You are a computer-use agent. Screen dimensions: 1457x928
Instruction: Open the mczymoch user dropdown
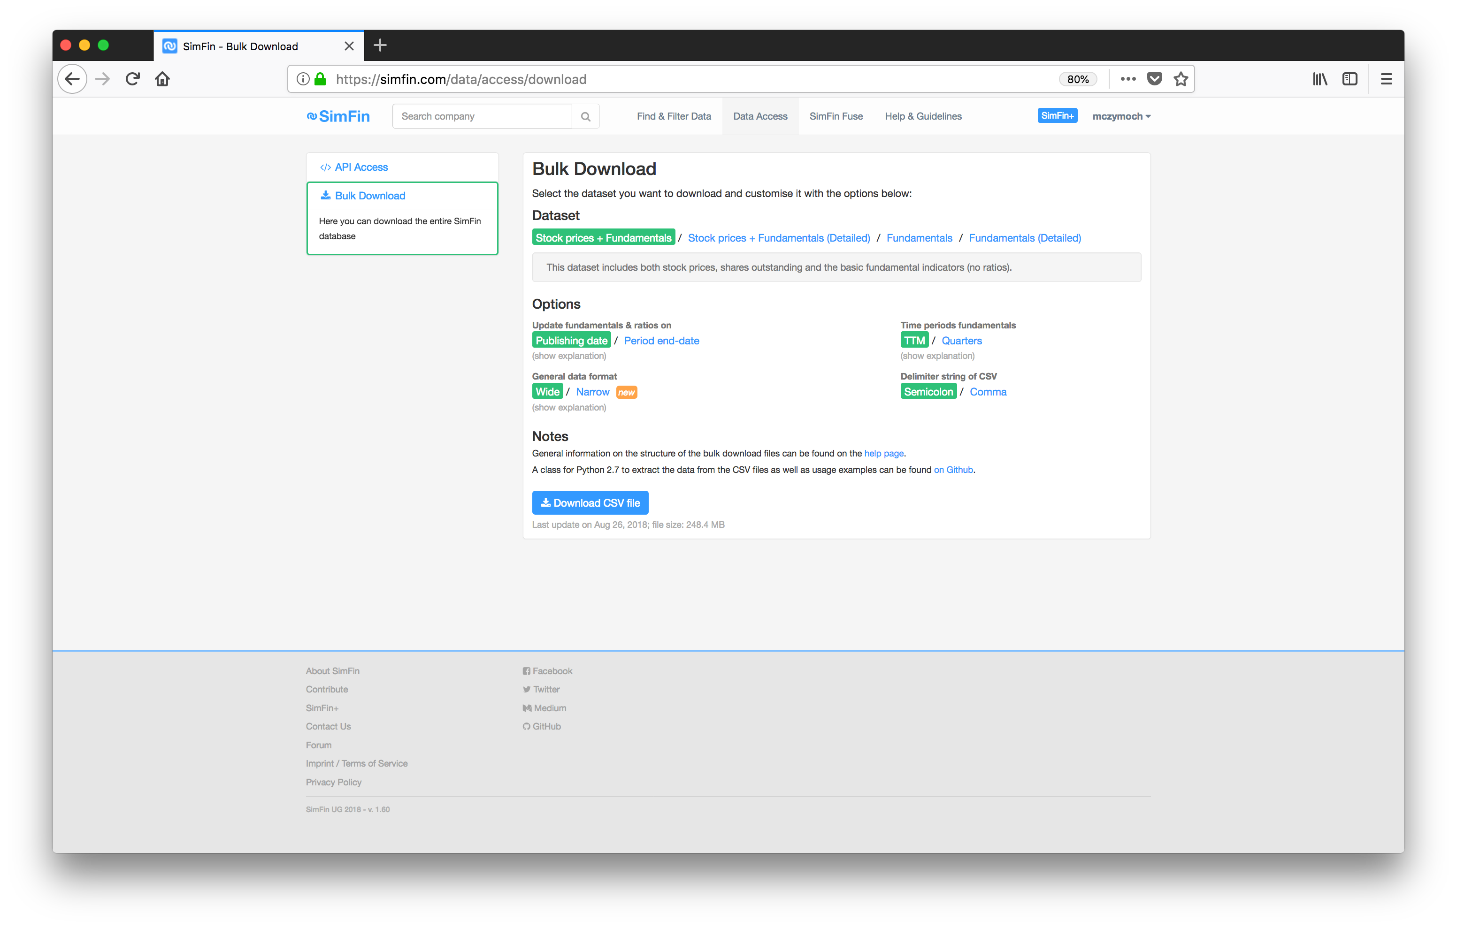[x=1120, y=116]
